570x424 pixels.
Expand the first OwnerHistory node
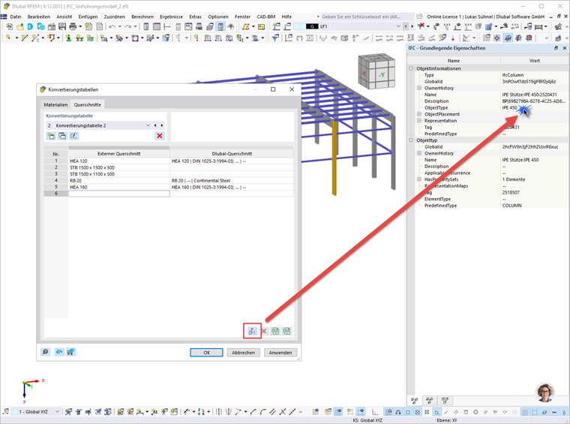419,88
